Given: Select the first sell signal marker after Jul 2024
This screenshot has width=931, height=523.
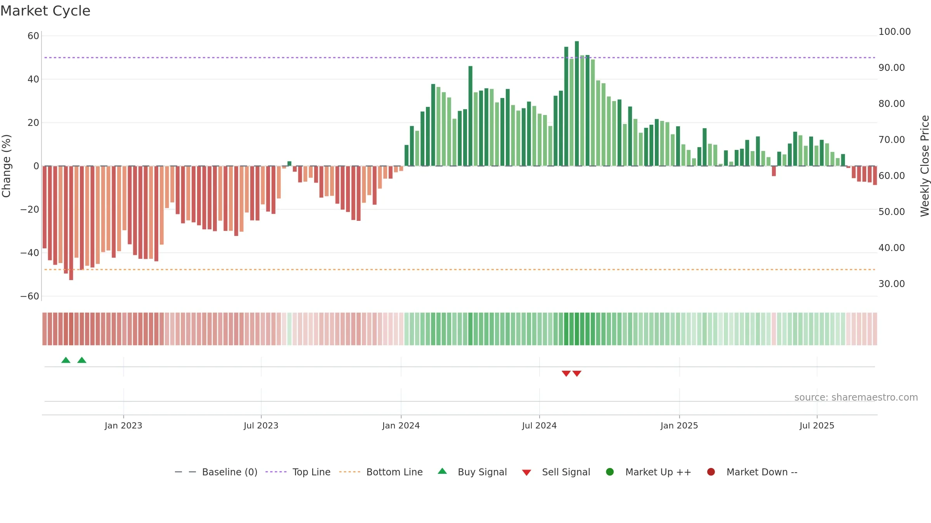Looking at the screenshot, I should 566,373.
